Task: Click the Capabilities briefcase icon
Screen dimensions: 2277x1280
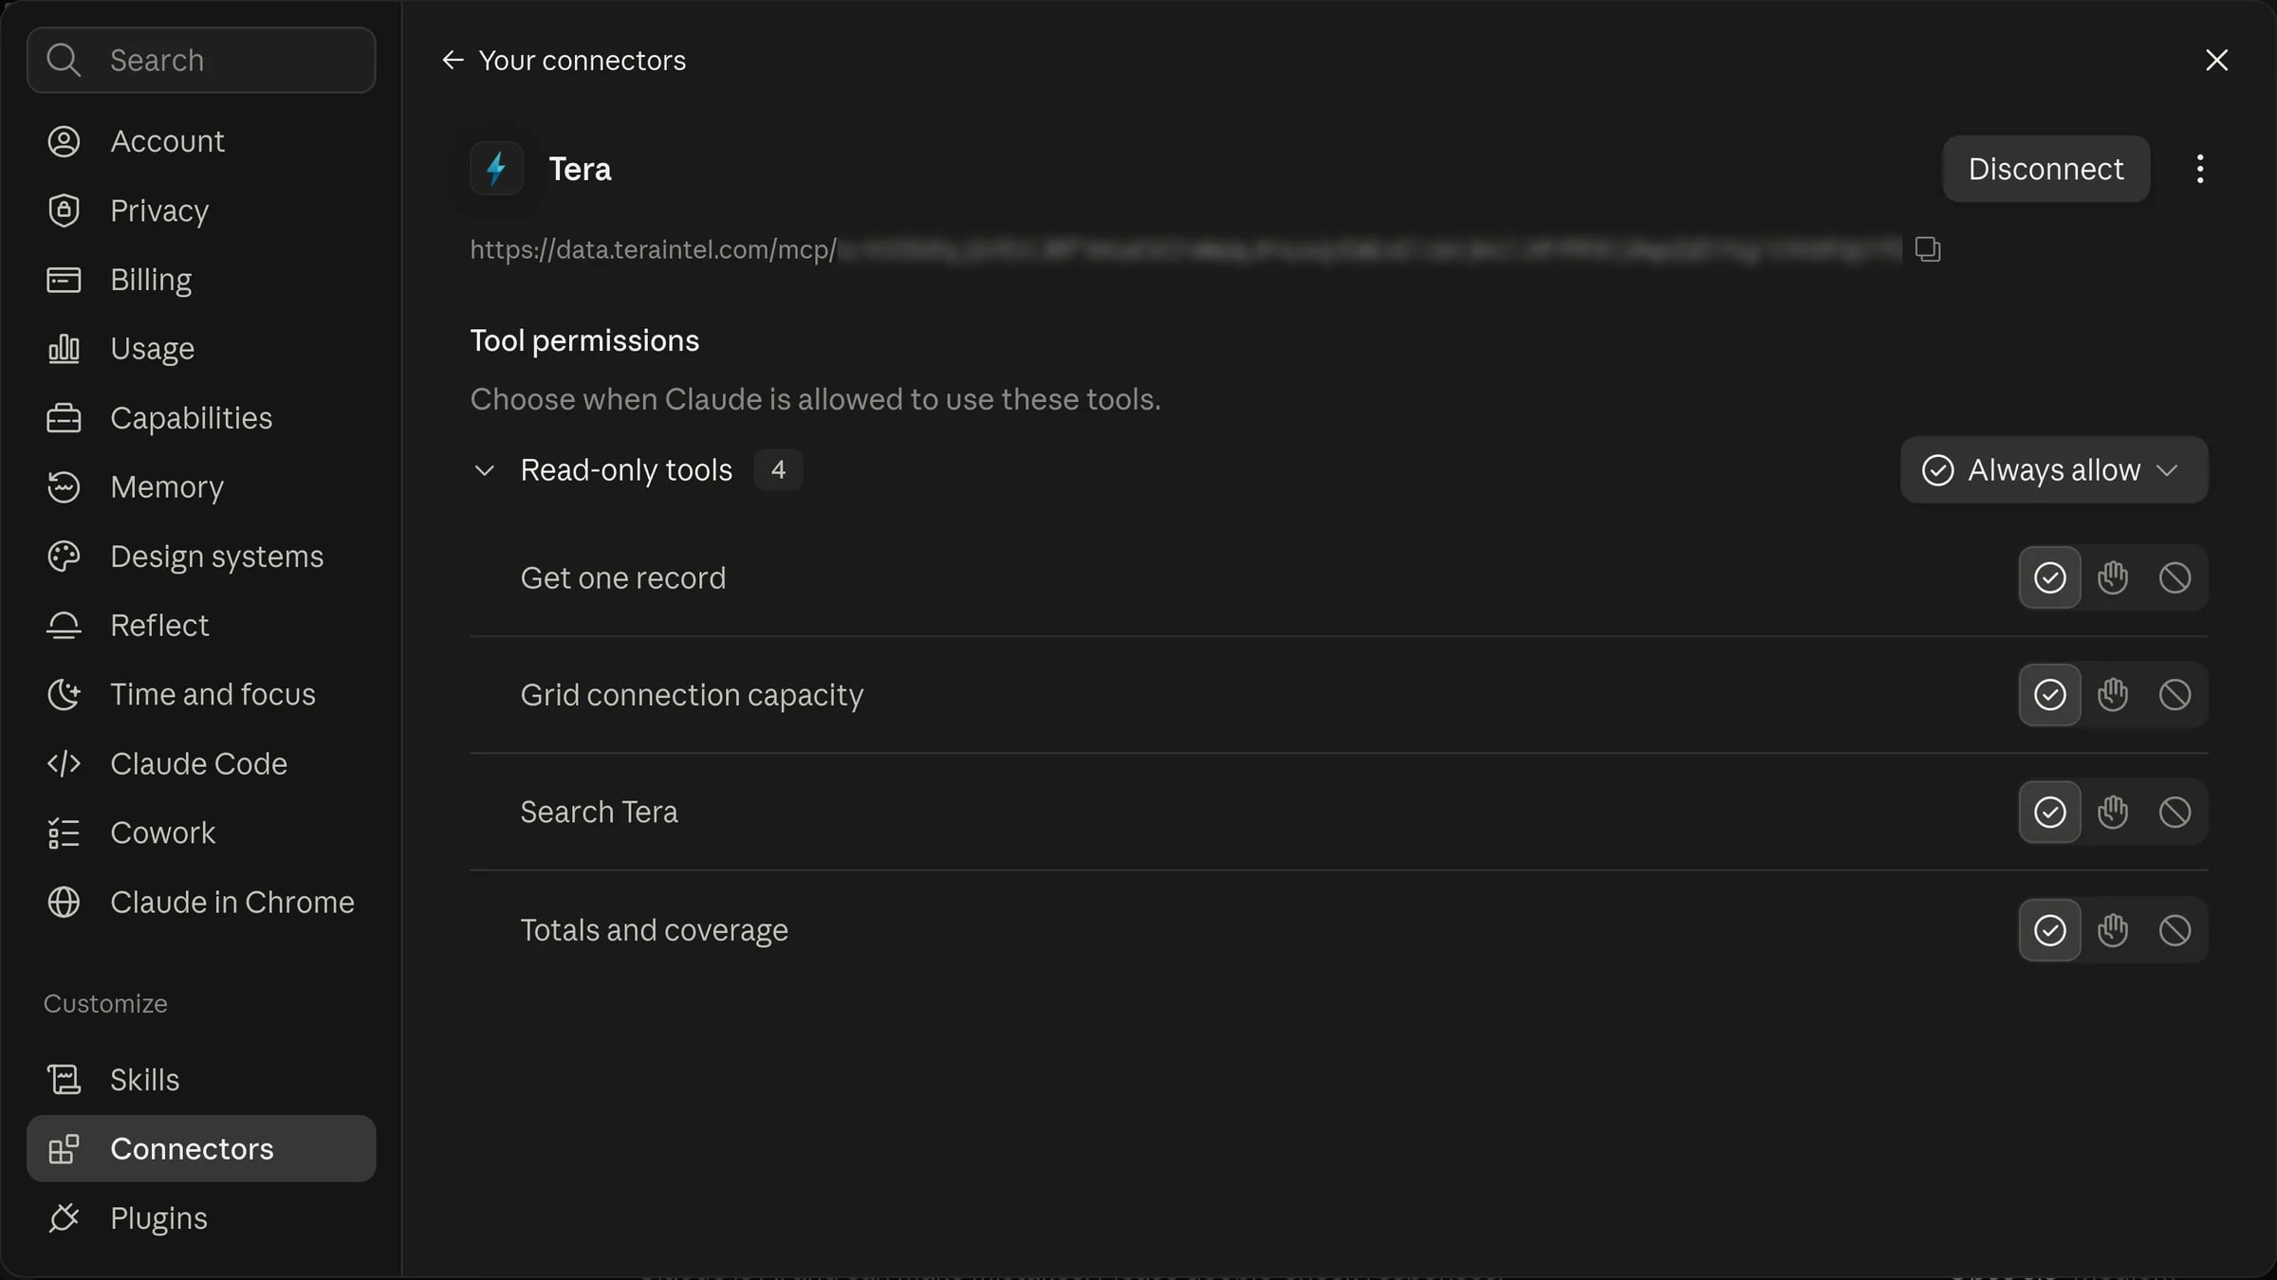Action: (64, 418)
